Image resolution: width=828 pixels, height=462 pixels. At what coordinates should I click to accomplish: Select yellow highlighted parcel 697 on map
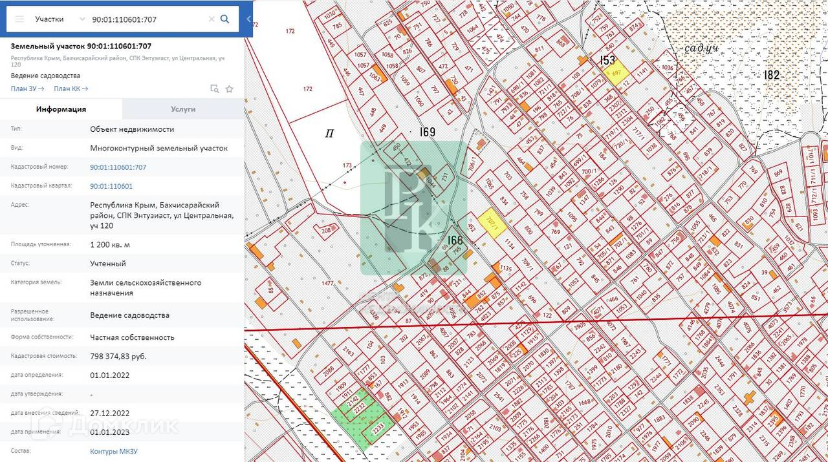pos(615,72)
